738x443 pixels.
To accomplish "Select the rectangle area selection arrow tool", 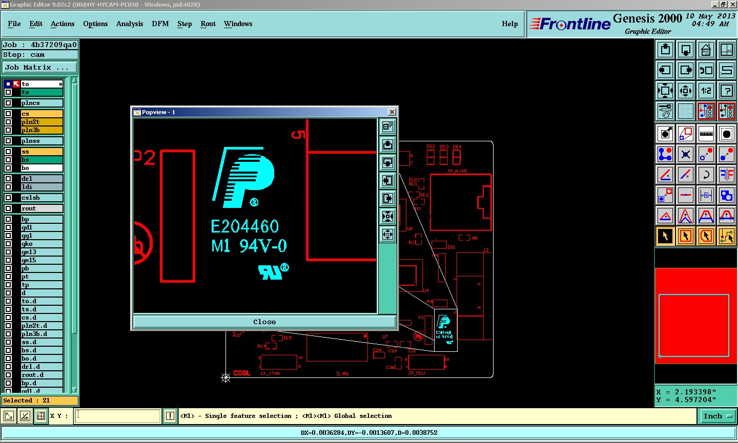I will tap(686, 236).
